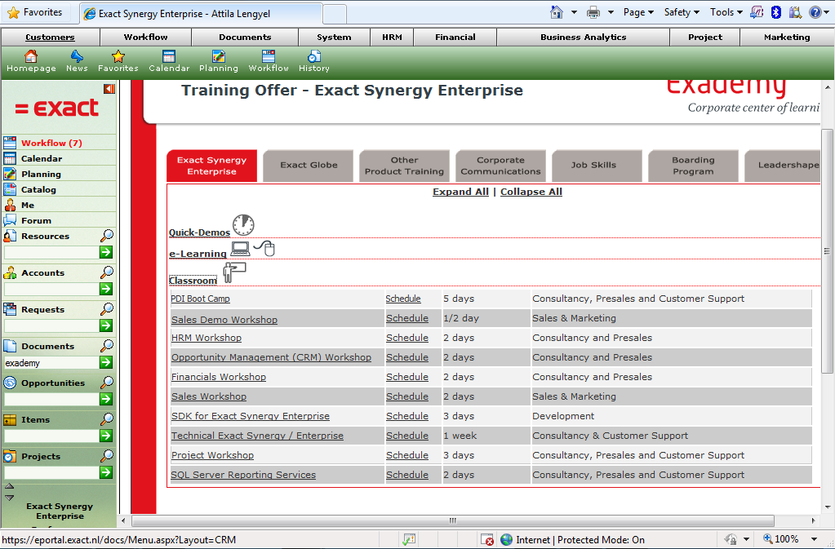The width and height of the screenshot is (835, 549).
Task: Submit the Documents search with green arrow
Action: pos(106,362)
